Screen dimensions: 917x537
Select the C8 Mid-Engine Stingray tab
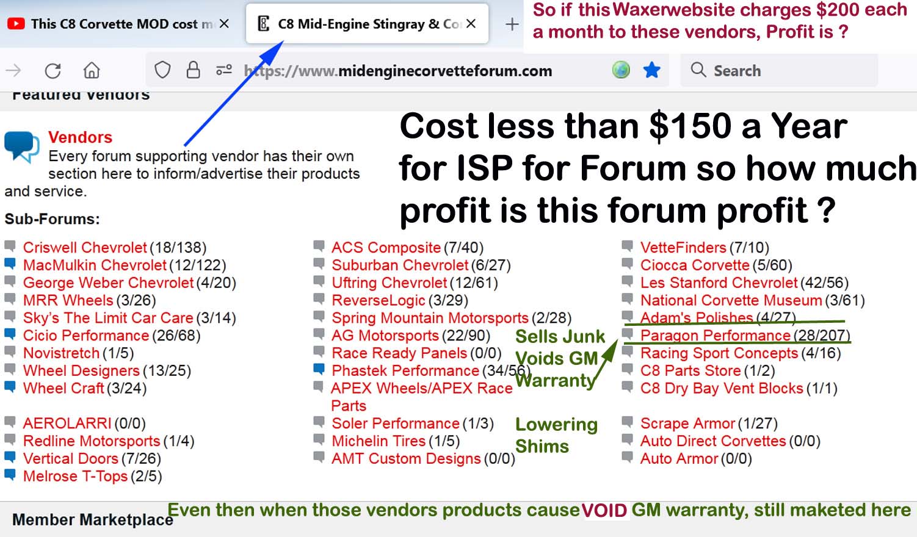360,24
